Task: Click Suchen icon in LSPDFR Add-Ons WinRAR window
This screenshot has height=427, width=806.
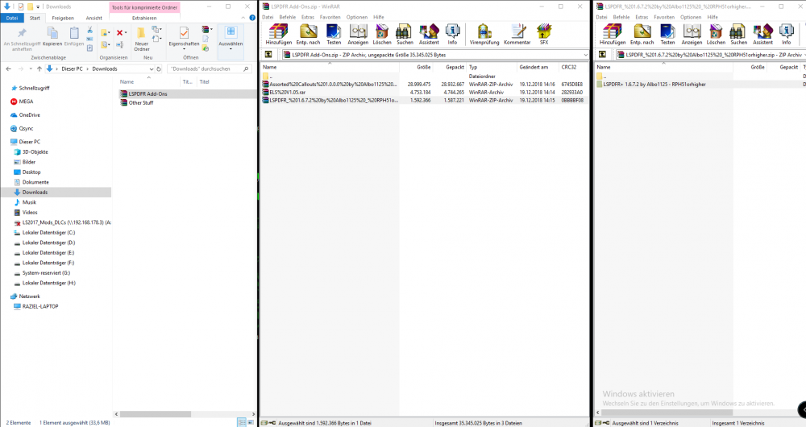Action: pos(405,34)
